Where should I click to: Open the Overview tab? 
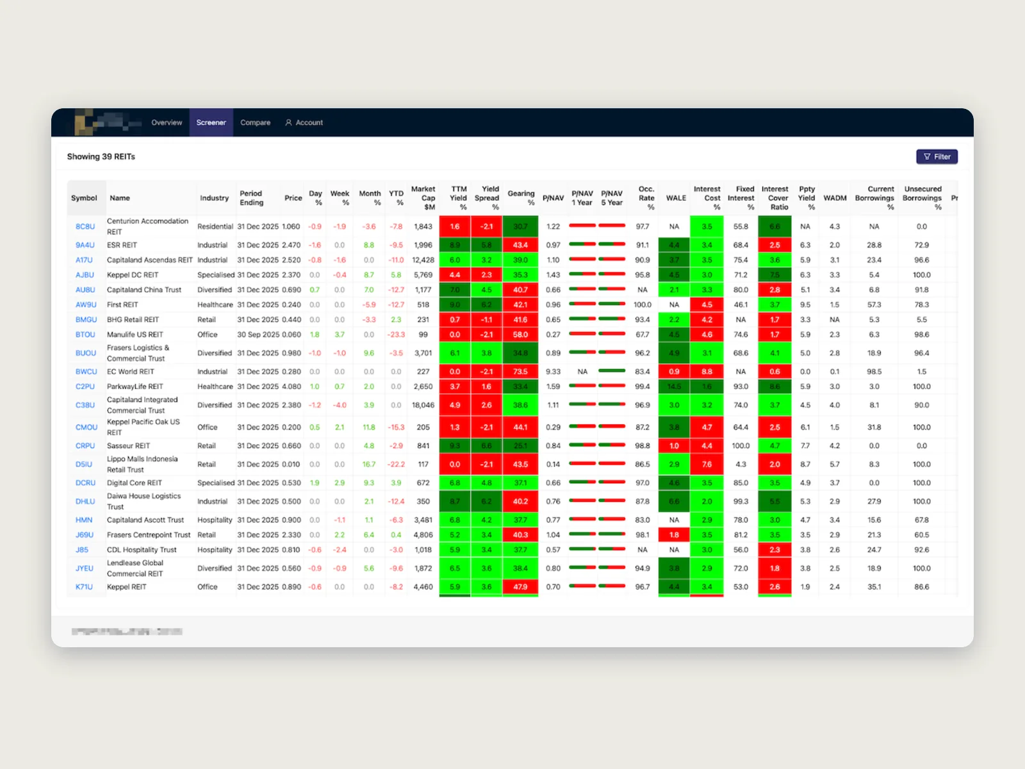point(167,122)
